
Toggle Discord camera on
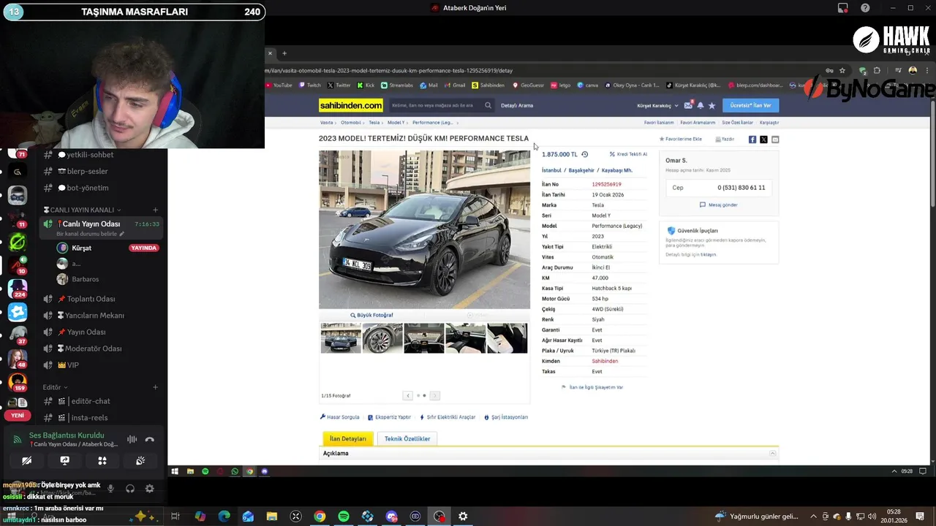coord(26,461)
